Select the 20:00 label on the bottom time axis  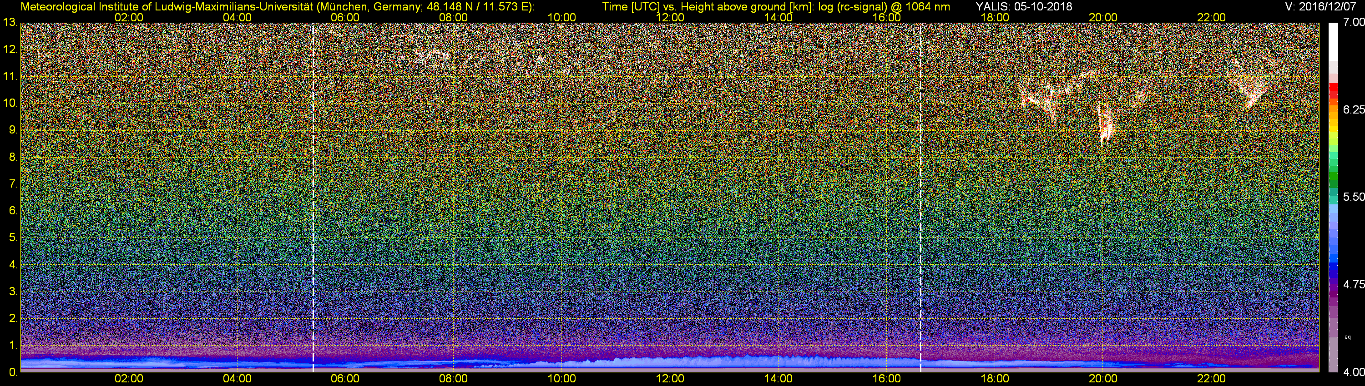pyautogui.click(x=1103, y=379)
